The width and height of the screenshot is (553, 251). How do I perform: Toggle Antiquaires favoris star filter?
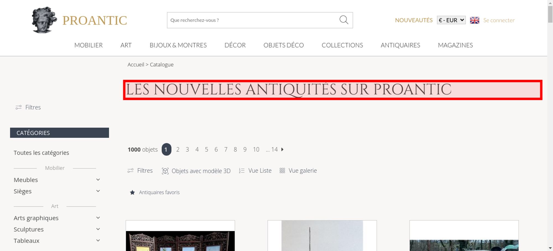point(132,192)
